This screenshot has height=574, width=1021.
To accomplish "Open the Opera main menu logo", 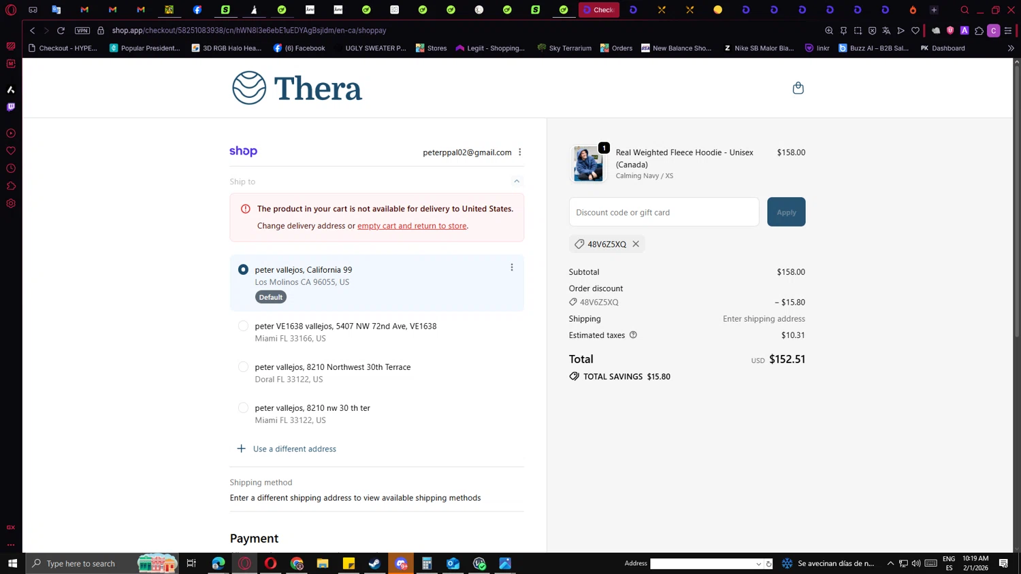I will (11, 10).
